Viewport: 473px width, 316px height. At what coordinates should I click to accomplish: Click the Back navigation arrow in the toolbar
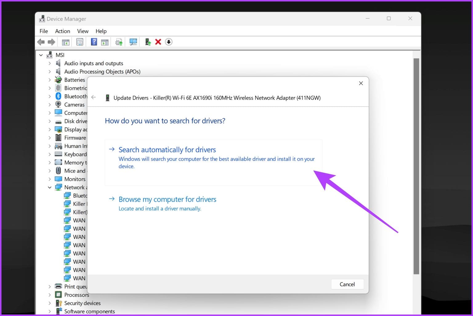coord(41,42)
